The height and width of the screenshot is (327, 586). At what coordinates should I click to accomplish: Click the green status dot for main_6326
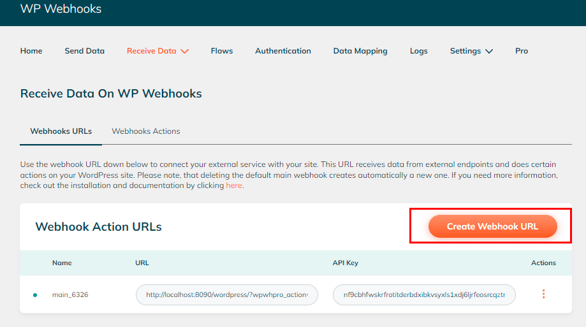pos(35,295)
